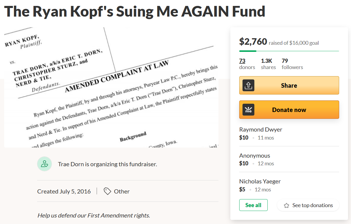Open See all donations
351x224 pixels.
click(x=253, y=205)
